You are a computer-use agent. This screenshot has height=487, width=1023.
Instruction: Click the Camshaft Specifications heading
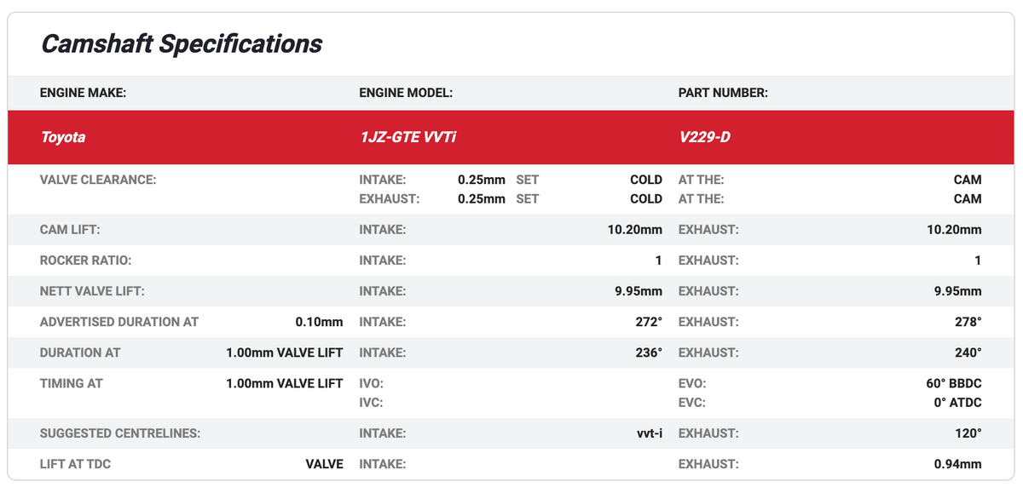tap(182, 44)
